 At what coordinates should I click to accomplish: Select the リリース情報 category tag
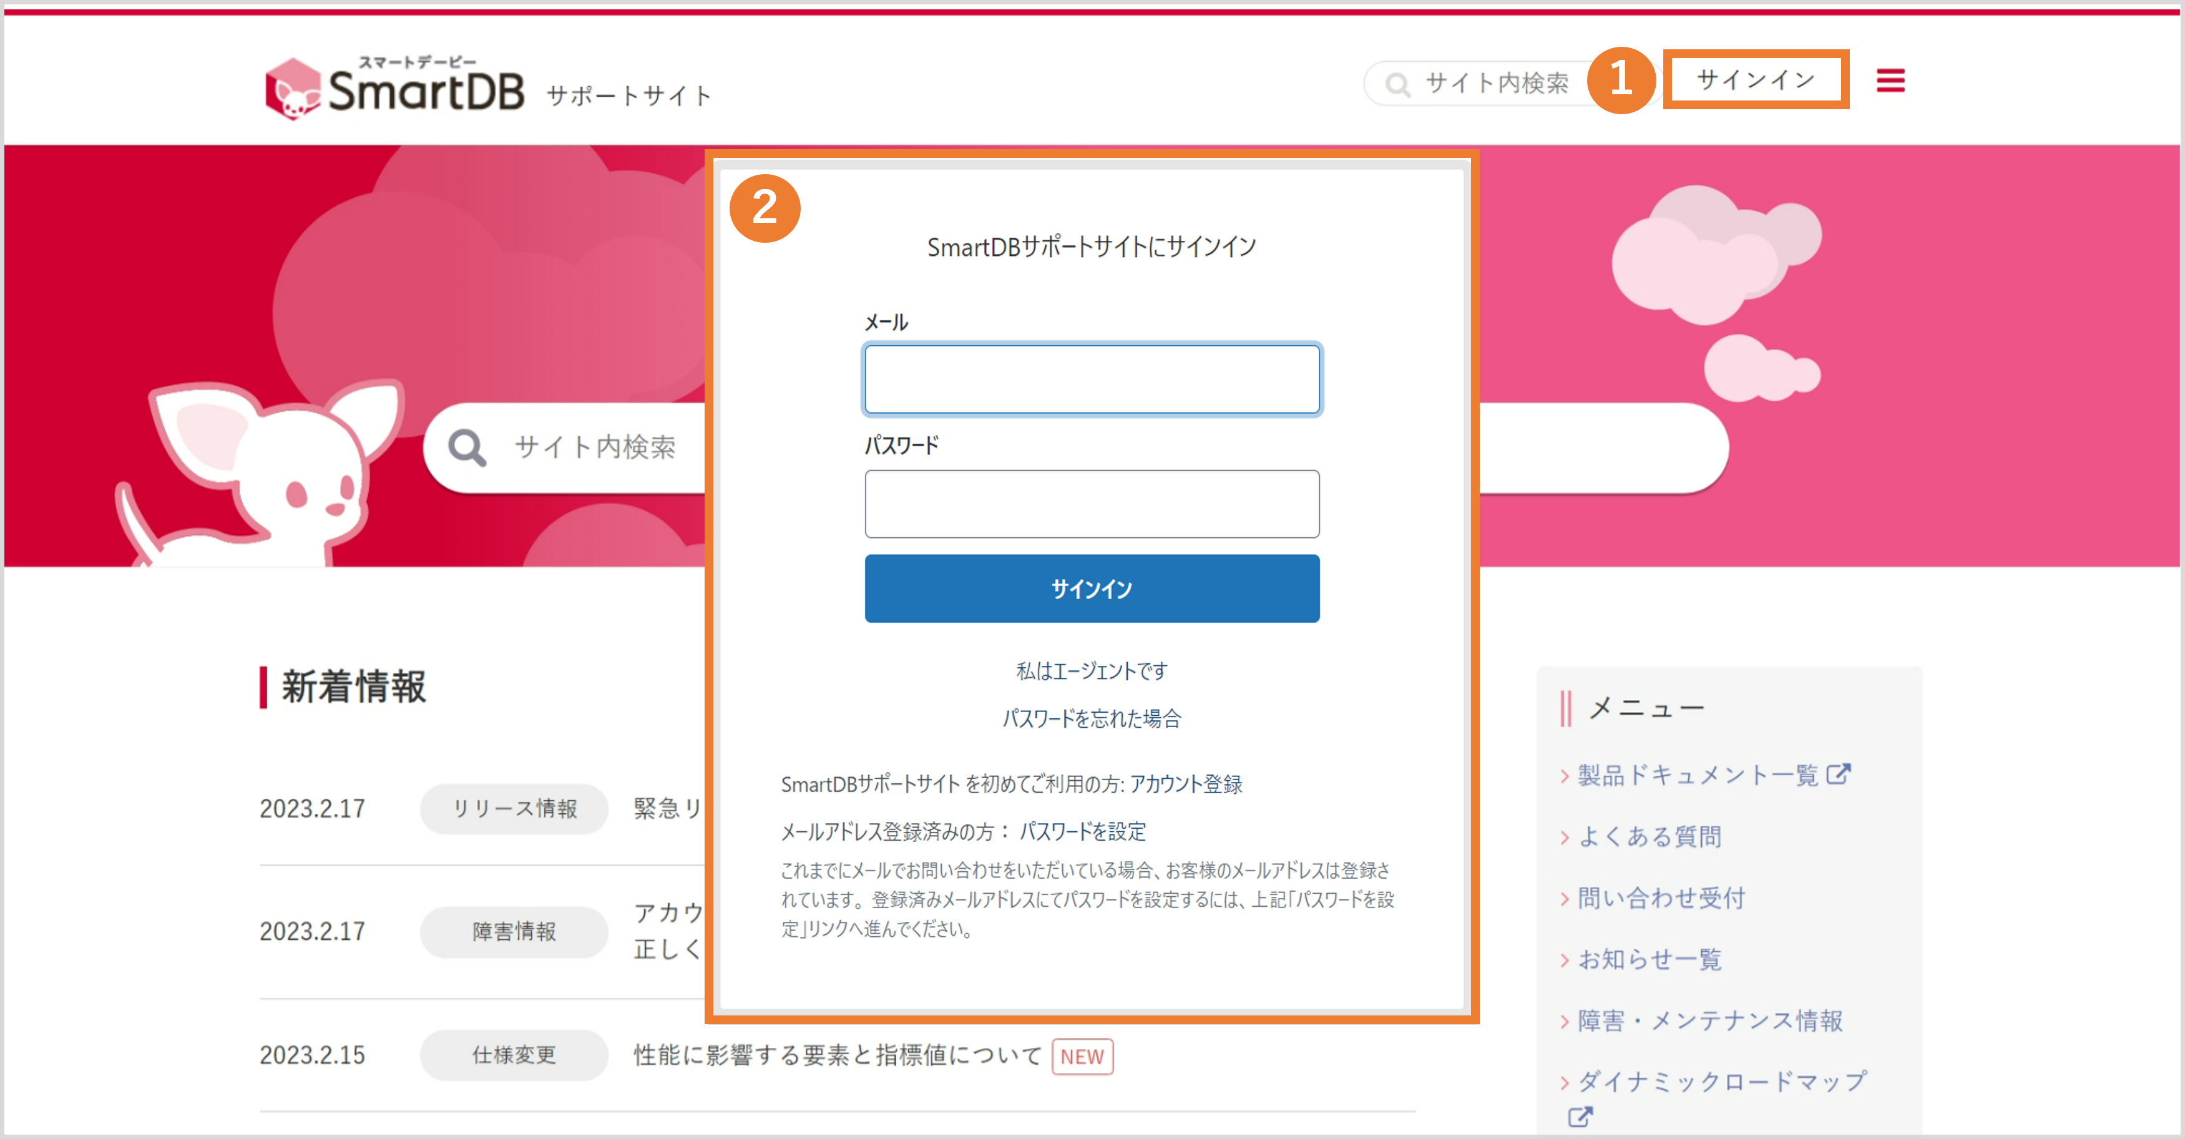[514, 808]
